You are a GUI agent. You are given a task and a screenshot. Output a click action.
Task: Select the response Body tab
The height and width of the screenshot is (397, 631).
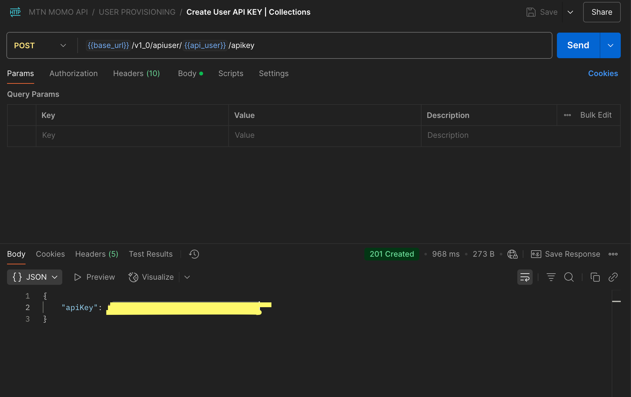pyautogui.click(x=16, y=254)
